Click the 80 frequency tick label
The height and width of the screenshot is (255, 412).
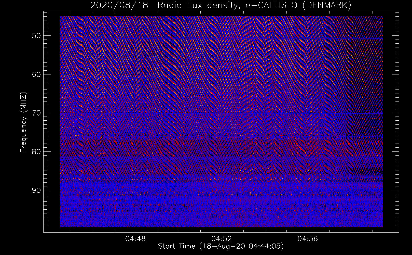[36, 151]
